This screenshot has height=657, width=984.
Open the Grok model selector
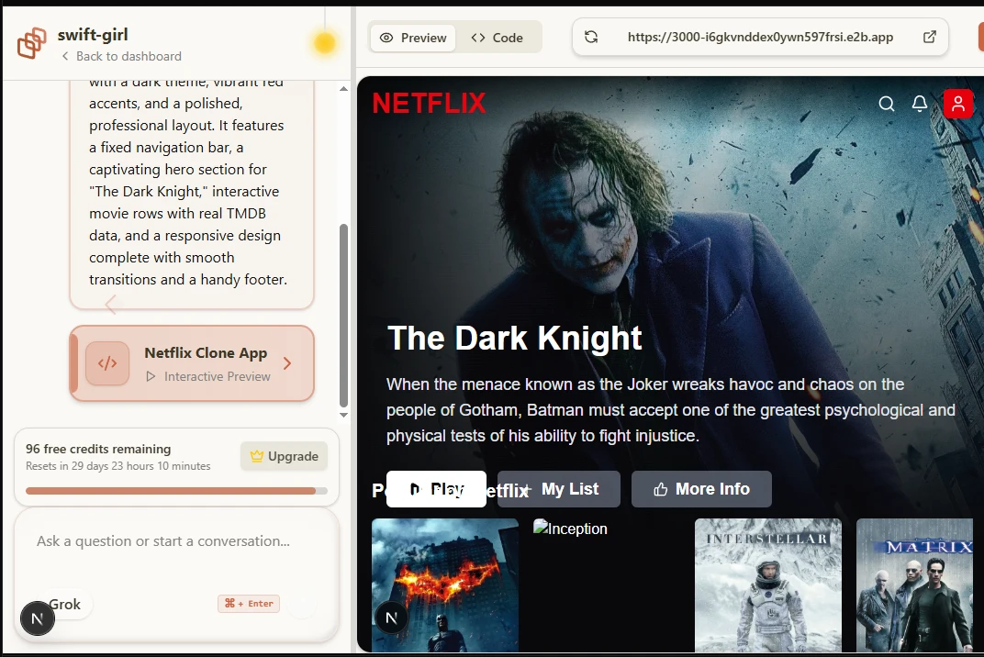pos(65,604)
